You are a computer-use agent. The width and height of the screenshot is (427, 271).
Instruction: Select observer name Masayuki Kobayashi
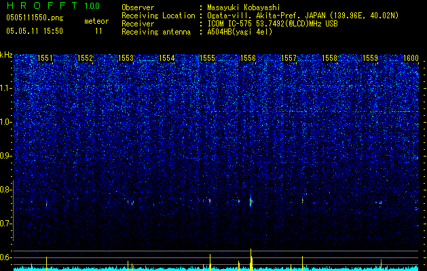pyautogui.click(x=243, y=7)
